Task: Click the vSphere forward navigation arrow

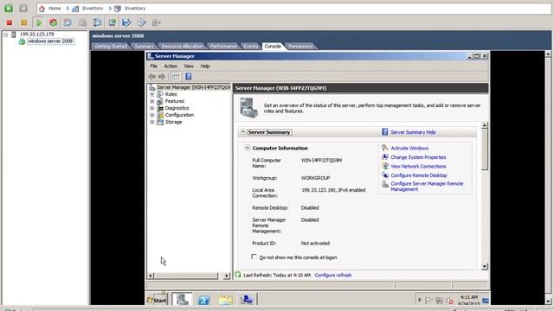Action: [23, 9]
